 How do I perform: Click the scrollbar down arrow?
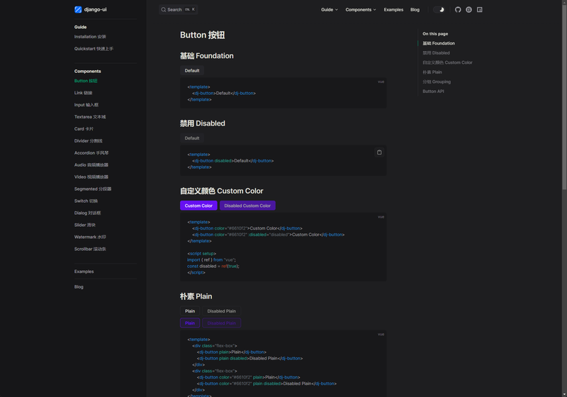pyautogui.click(x=564, y=394)
